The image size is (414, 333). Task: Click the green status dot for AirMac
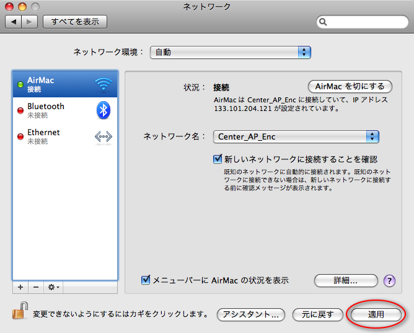tap(20, 84)
